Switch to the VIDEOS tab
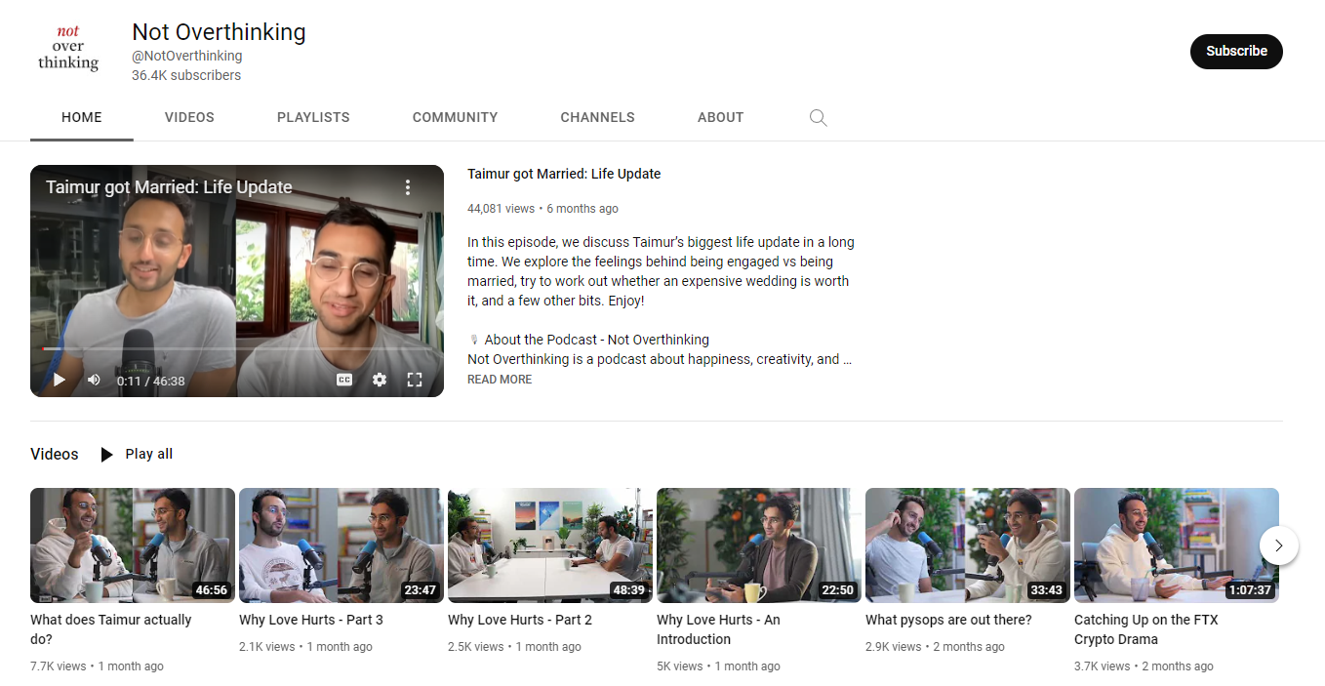The width and height of the screenshot is (1325, 686). [189, 117]
